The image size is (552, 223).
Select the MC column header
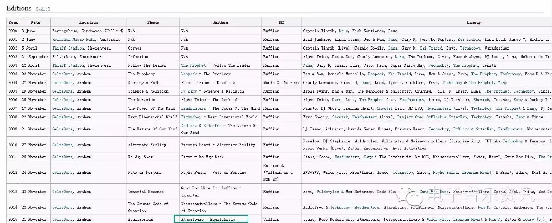282,22
